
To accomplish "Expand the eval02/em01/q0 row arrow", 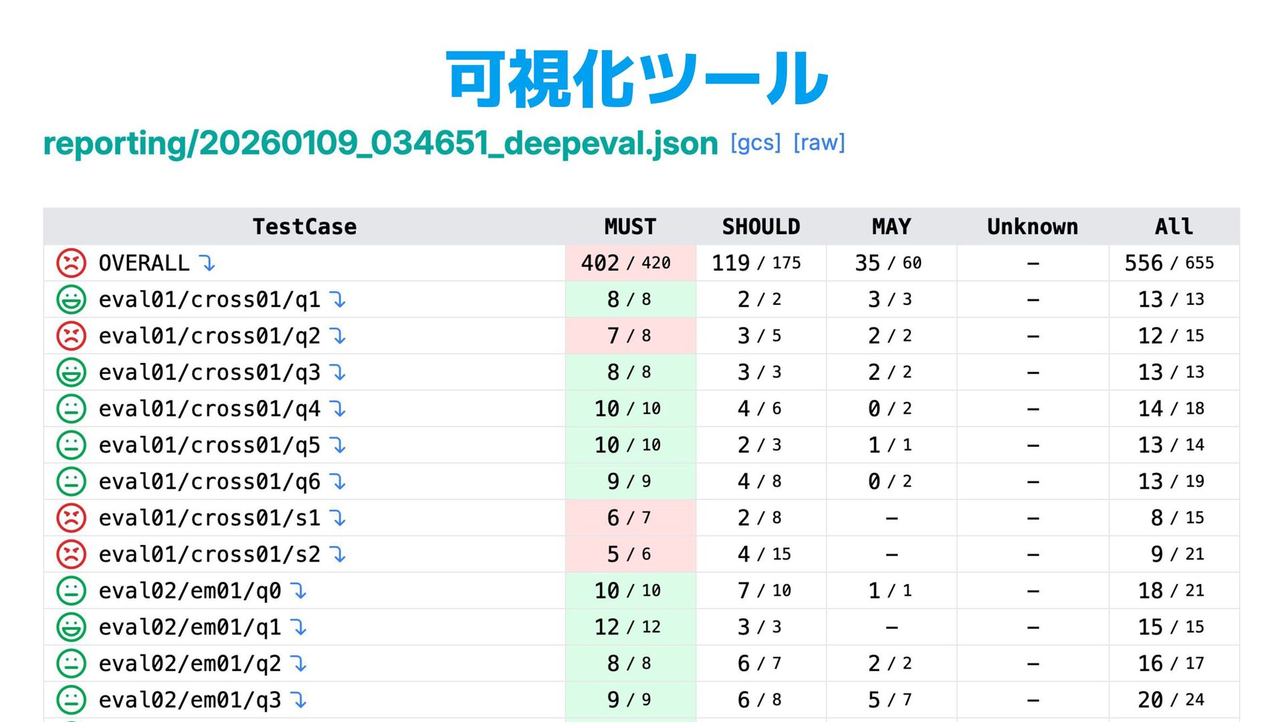I will 299,591.
